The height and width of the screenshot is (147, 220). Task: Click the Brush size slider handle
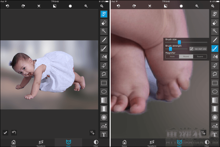[179, 42]
